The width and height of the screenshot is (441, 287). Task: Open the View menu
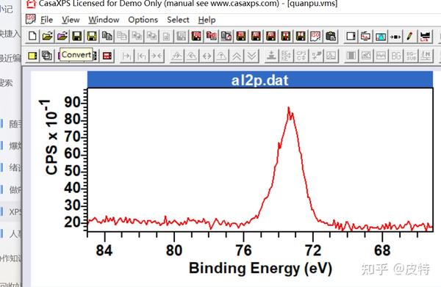pos(71,20)
